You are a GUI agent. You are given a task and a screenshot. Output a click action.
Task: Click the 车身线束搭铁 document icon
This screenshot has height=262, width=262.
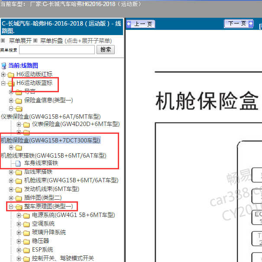18,164
